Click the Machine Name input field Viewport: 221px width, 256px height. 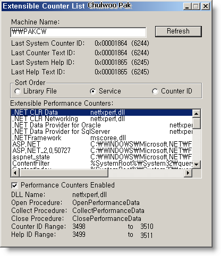(x=78, y=32)
